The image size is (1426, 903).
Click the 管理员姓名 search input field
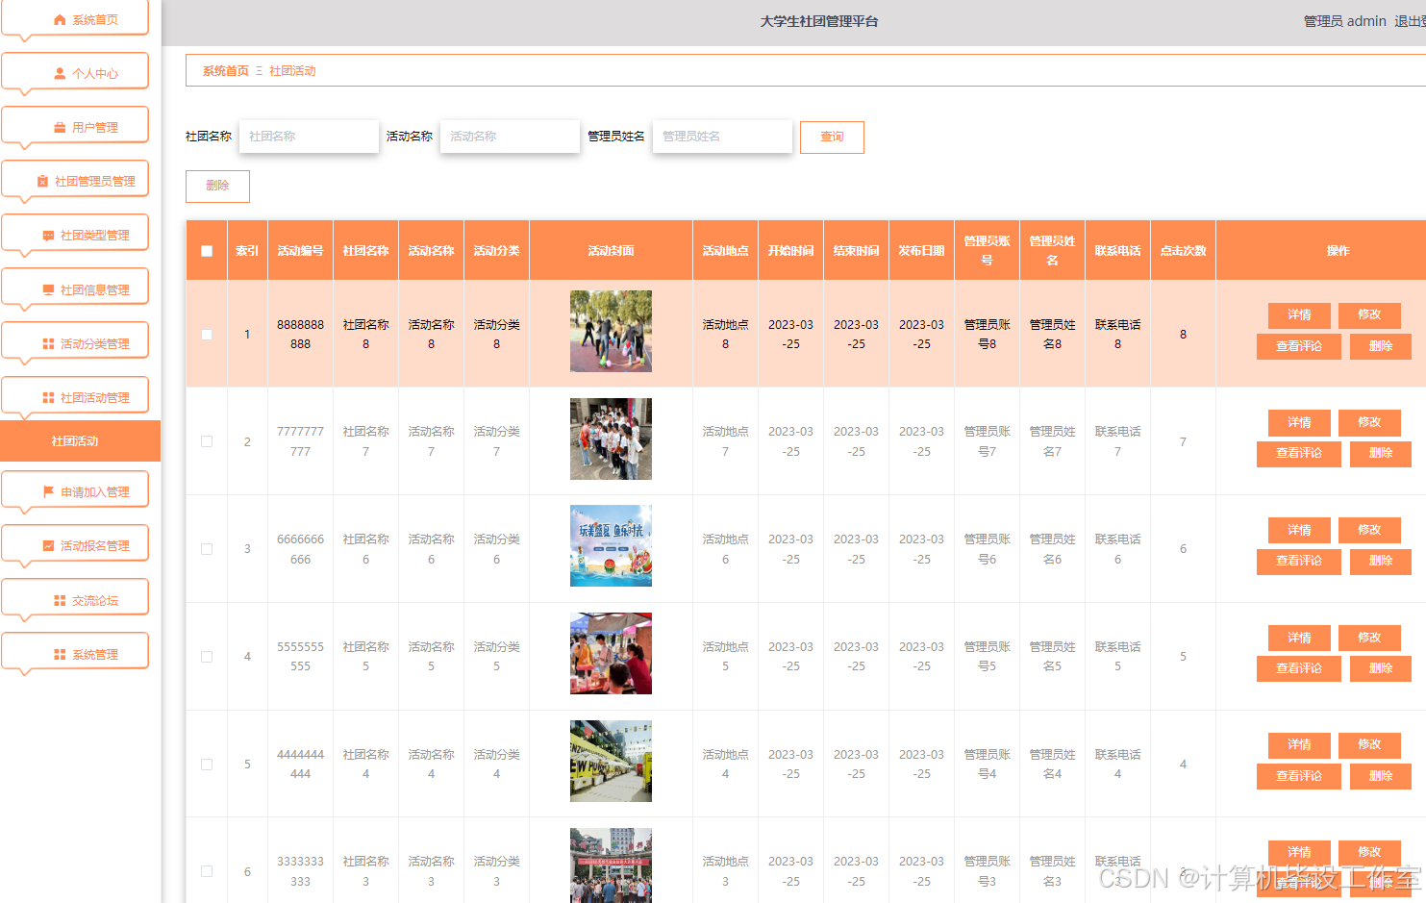pos(722,137)
